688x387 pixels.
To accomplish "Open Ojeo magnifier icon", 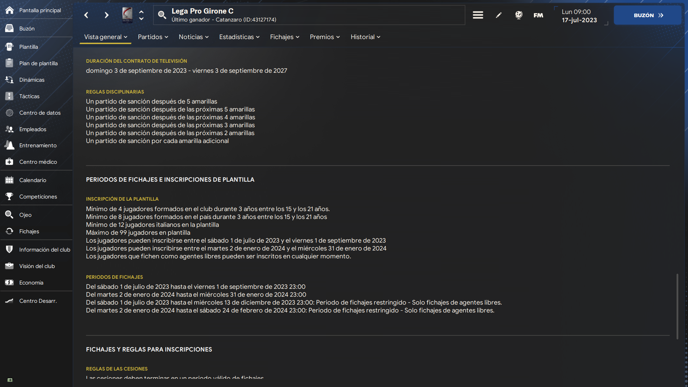I will pyautogui.click(x=10, y=215).
